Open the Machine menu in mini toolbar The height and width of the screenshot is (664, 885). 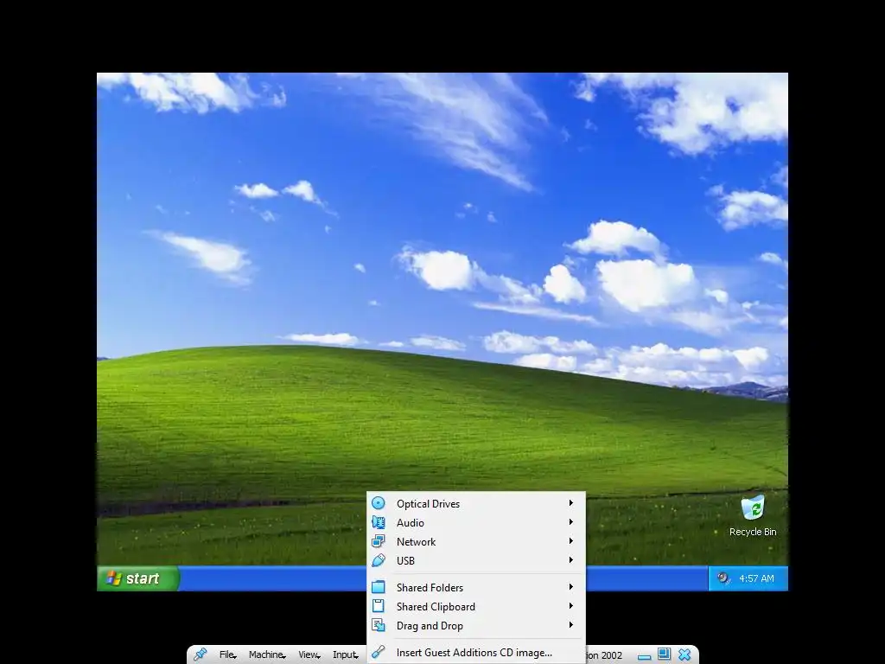tap(267, 654)
